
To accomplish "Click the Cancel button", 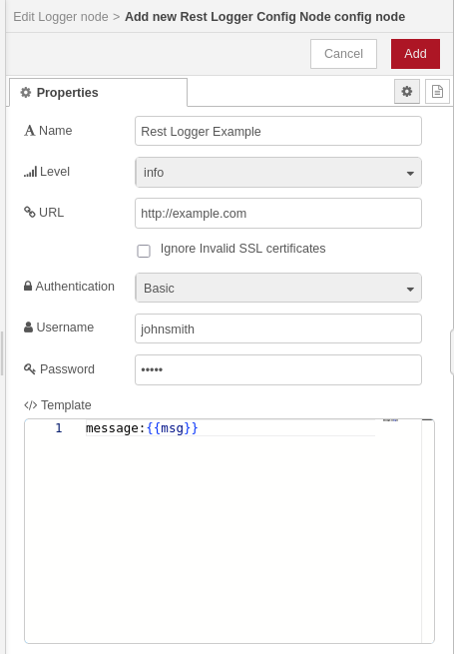I will (343, 54).
